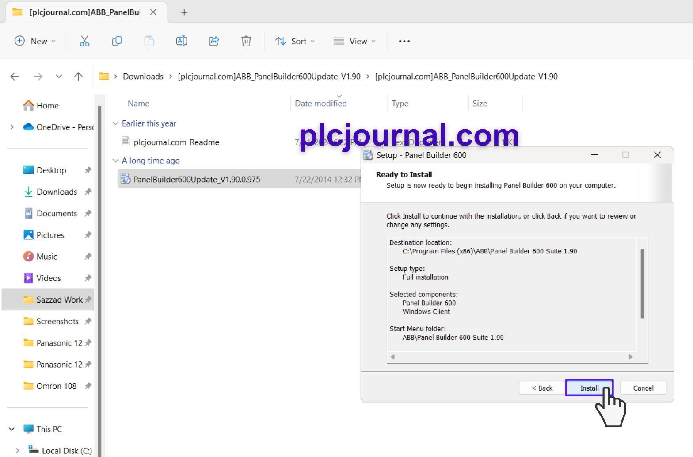
Task: Click Downloads in the address breadcrumb
Action: 143,77
